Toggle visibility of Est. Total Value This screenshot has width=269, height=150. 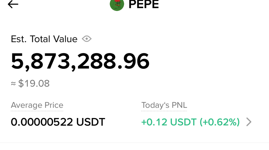pos(87,39)
